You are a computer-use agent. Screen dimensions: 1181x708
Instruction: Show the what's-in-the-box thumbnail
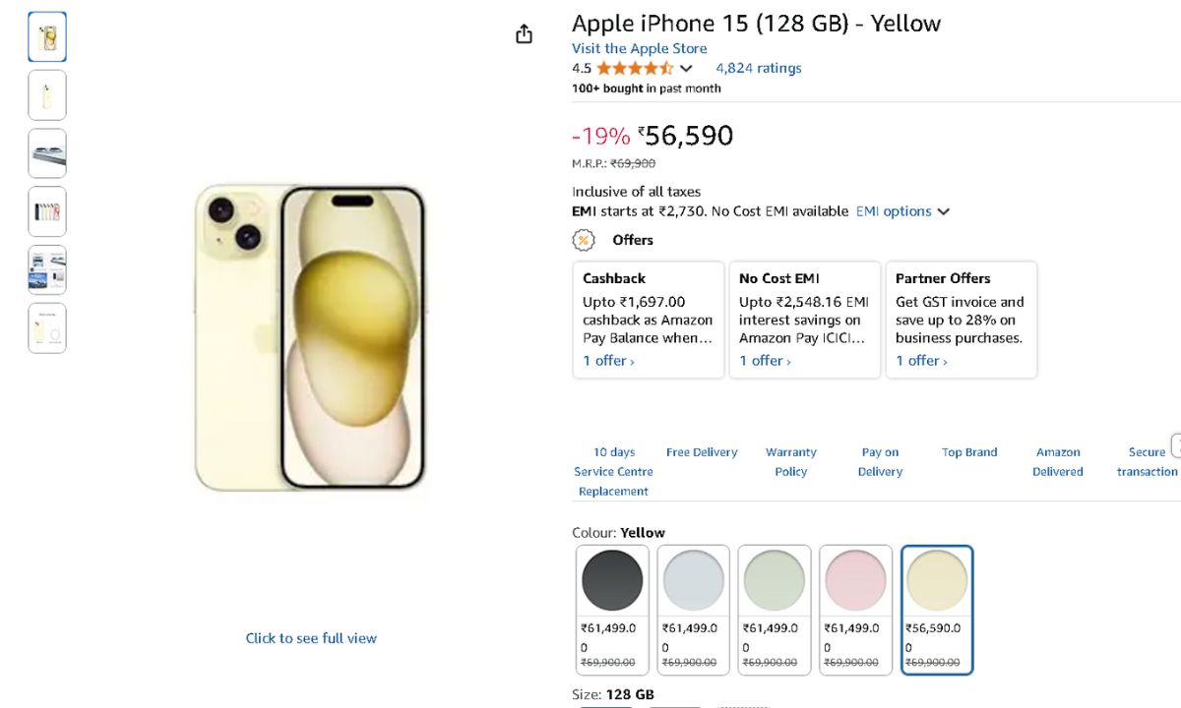click(x=47, y=328)
